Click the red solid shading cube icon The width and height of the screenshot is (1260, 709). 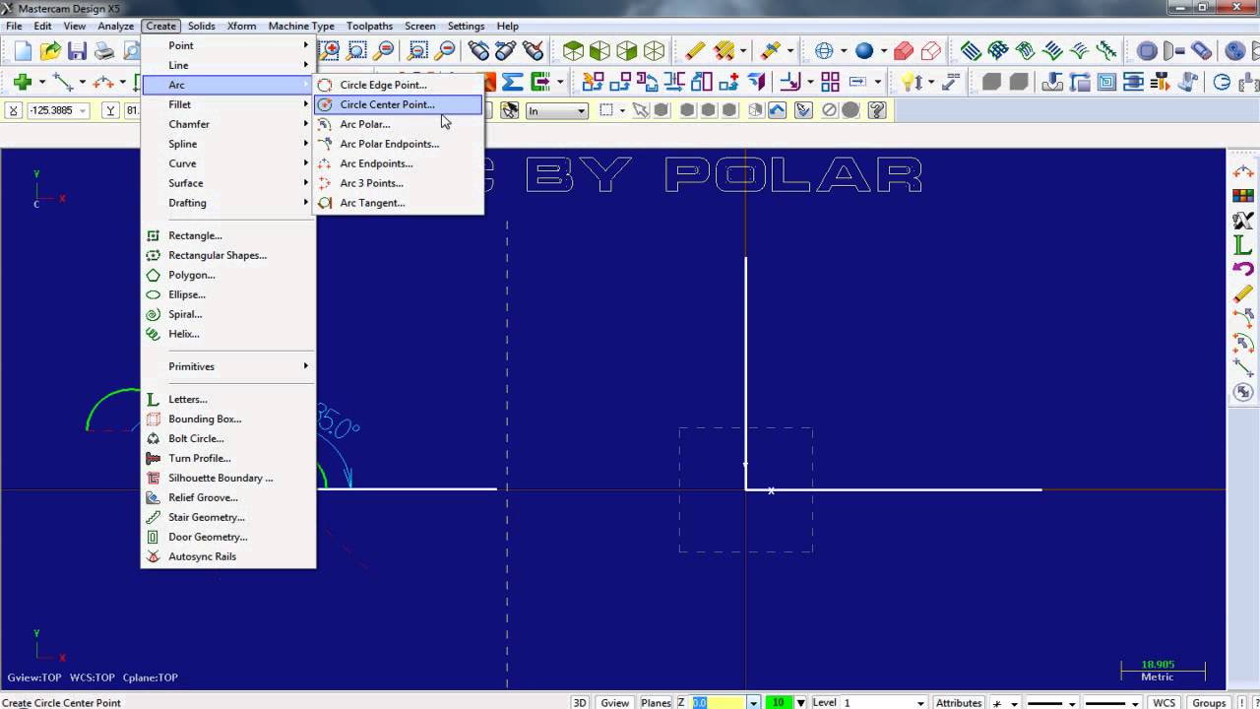tap(904, 51)
